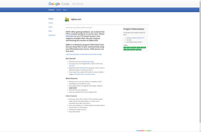Follow the 'click here' FTP version link
This screenshot has width=201, height=132.
70,36
